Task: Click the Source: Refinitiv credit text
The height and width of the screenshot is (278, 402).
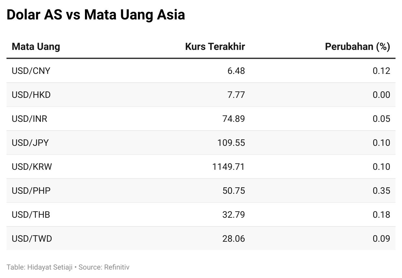Action: coord(104,267)
